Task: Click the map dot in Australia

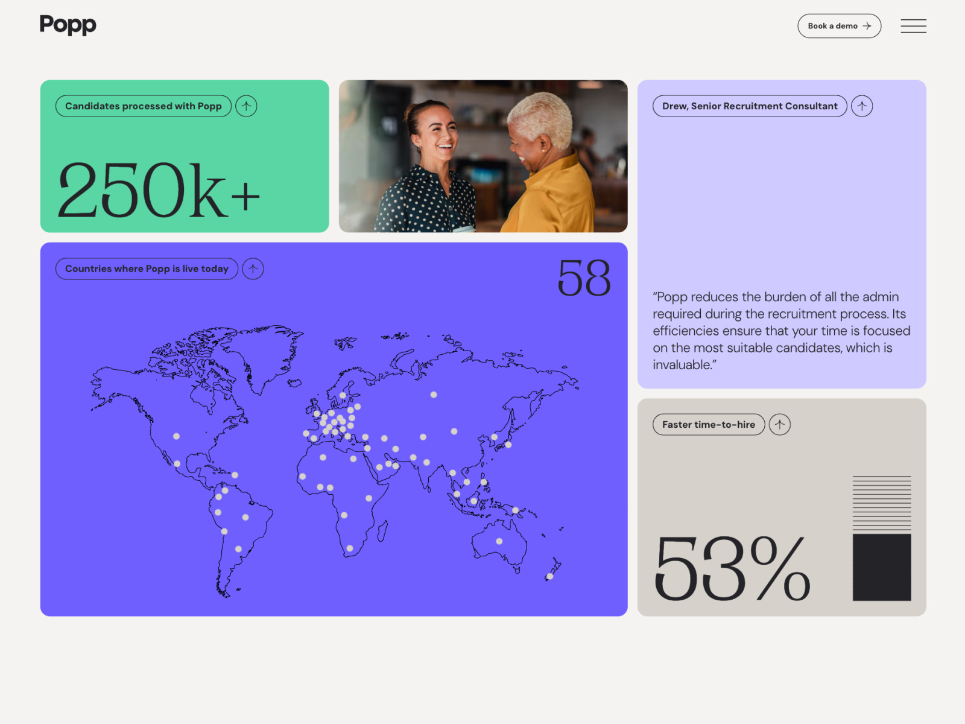Action: (499, 542)
